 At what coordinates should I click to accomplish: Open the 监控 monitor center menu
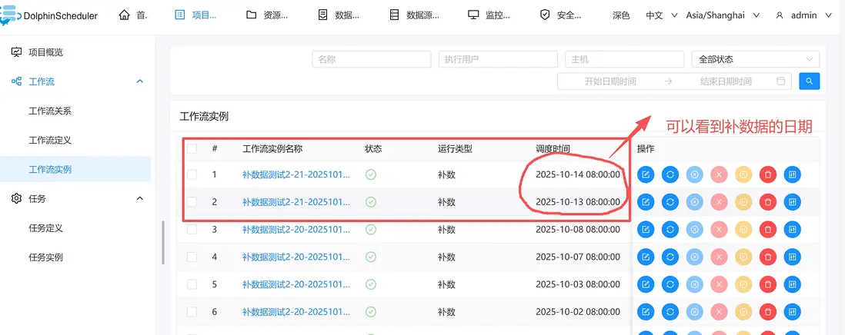pos(489,15)
